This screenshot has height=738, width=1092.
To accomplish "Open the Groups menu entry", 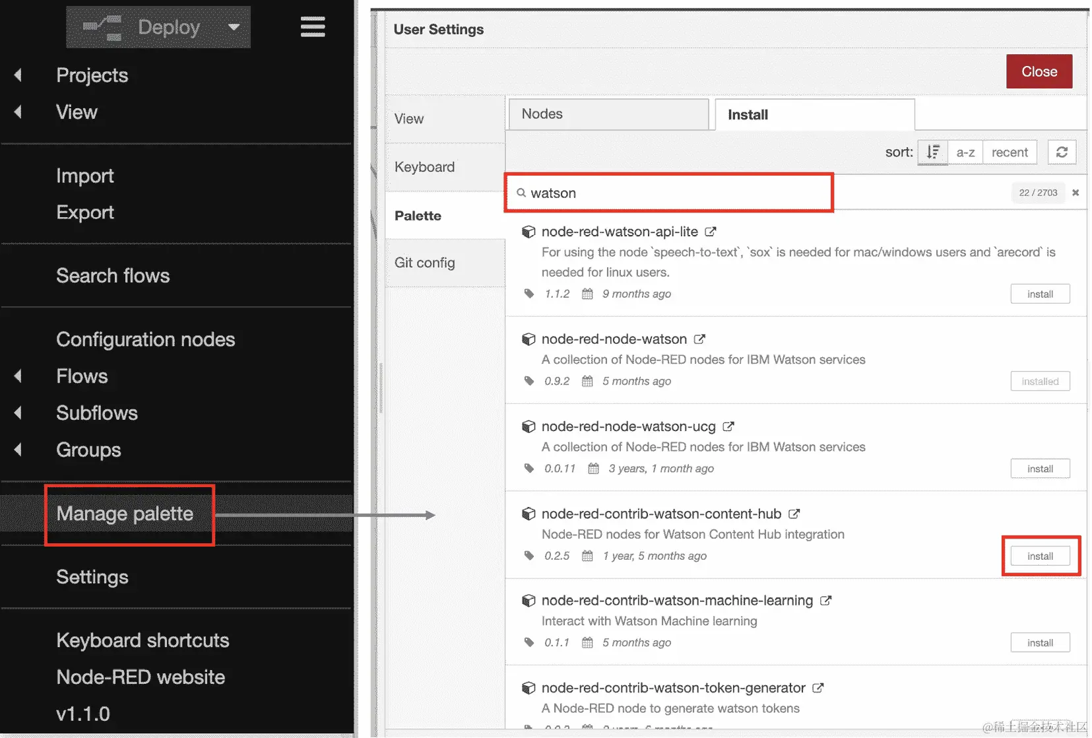I will pyautogui.click(x=88, y=450).
